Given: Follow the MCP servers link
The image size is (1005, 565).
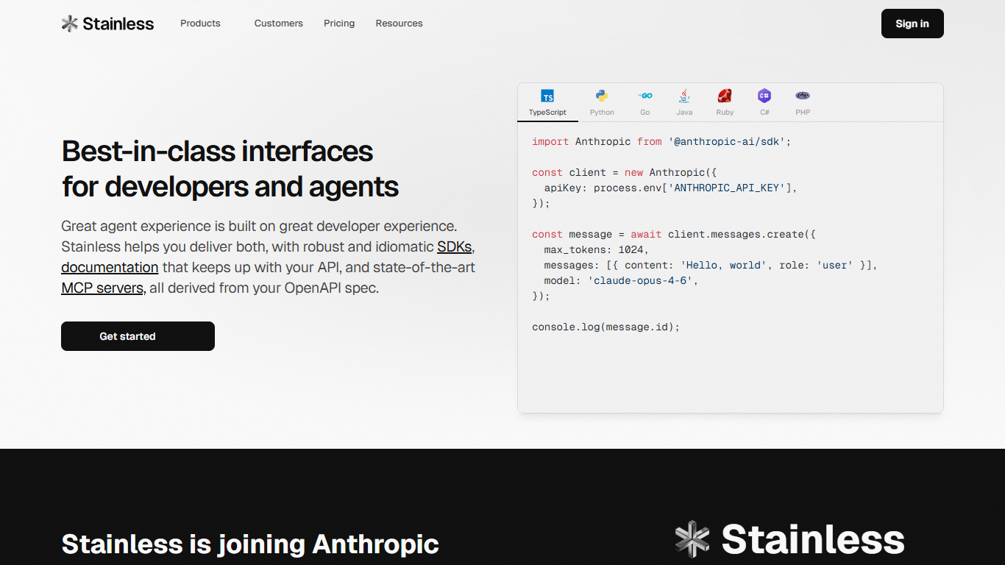Looking at the screenshot, I should click(x=102, y=288).
